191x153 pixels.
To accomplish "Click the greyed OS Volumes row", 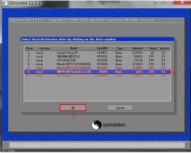I will 97,75.
